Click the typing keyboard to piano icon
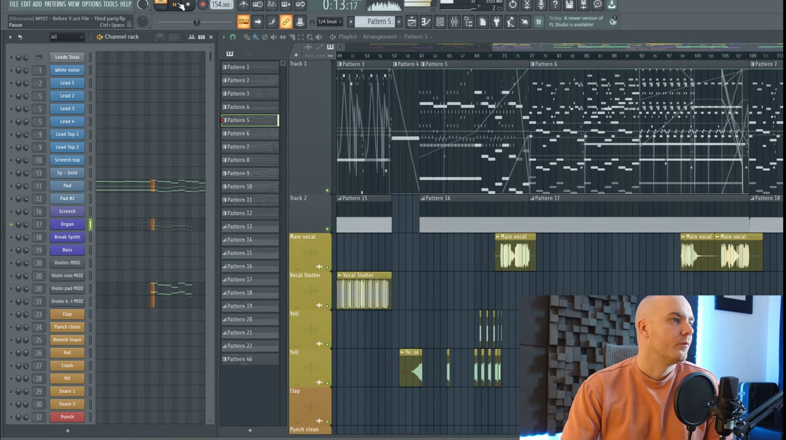Screen dimensions: 786x440 point(243,22)
